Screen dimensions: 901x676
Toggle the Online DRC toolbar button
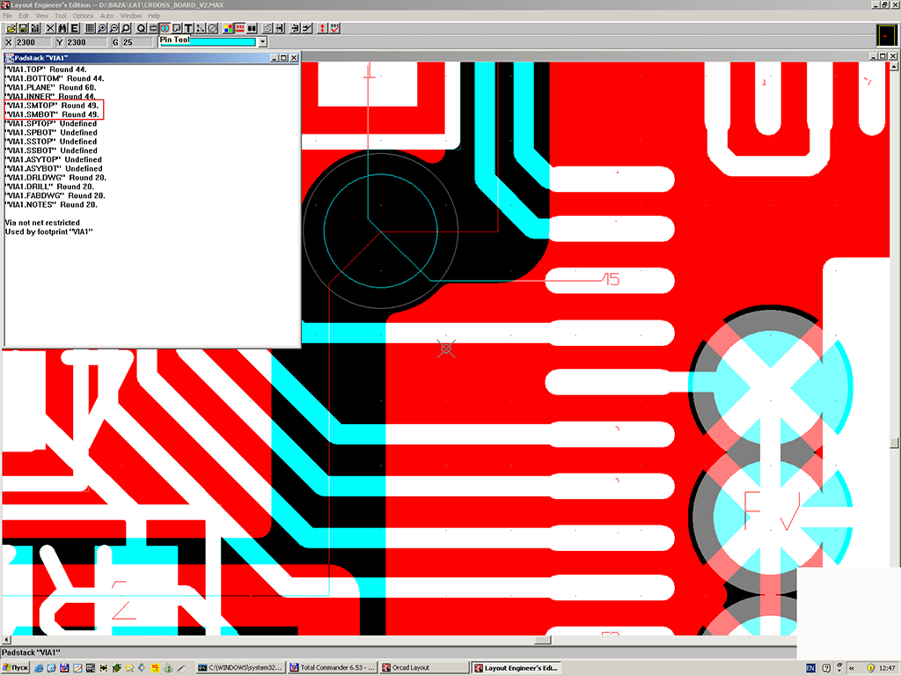point(240,28)
